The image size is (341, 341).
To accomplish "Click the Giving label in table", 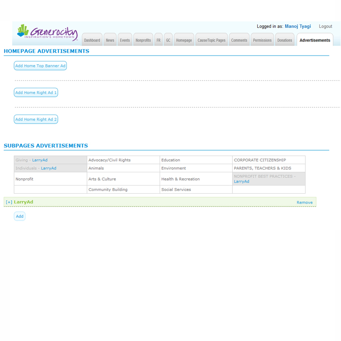I will coord(22,160).
